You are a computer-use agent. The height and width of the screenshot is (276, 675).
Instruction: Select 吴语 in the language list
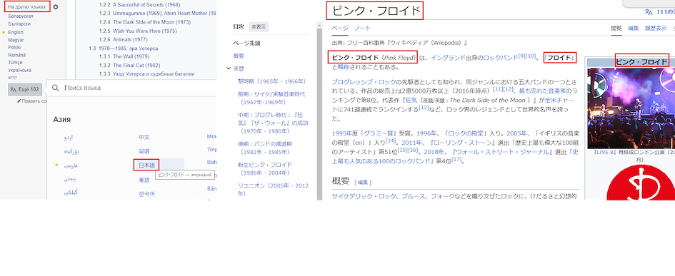144,151
